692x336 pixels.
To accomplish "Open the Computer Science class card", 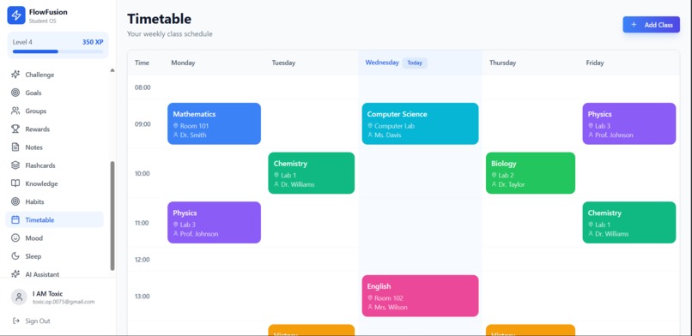I will tap(420, 123).
